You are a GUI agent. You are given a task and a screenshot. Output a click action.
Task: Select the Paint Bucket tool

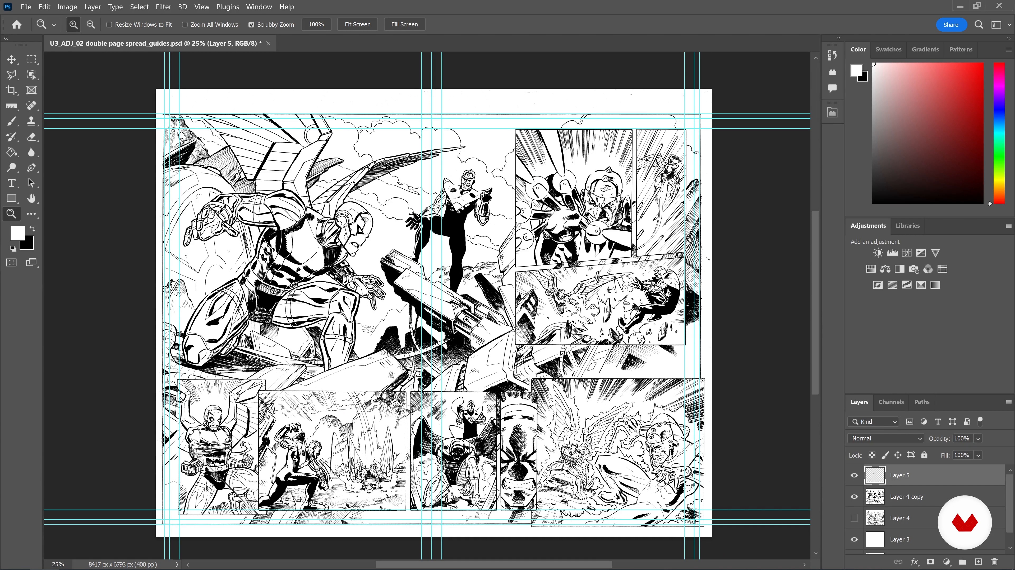(x=11, y=152)
